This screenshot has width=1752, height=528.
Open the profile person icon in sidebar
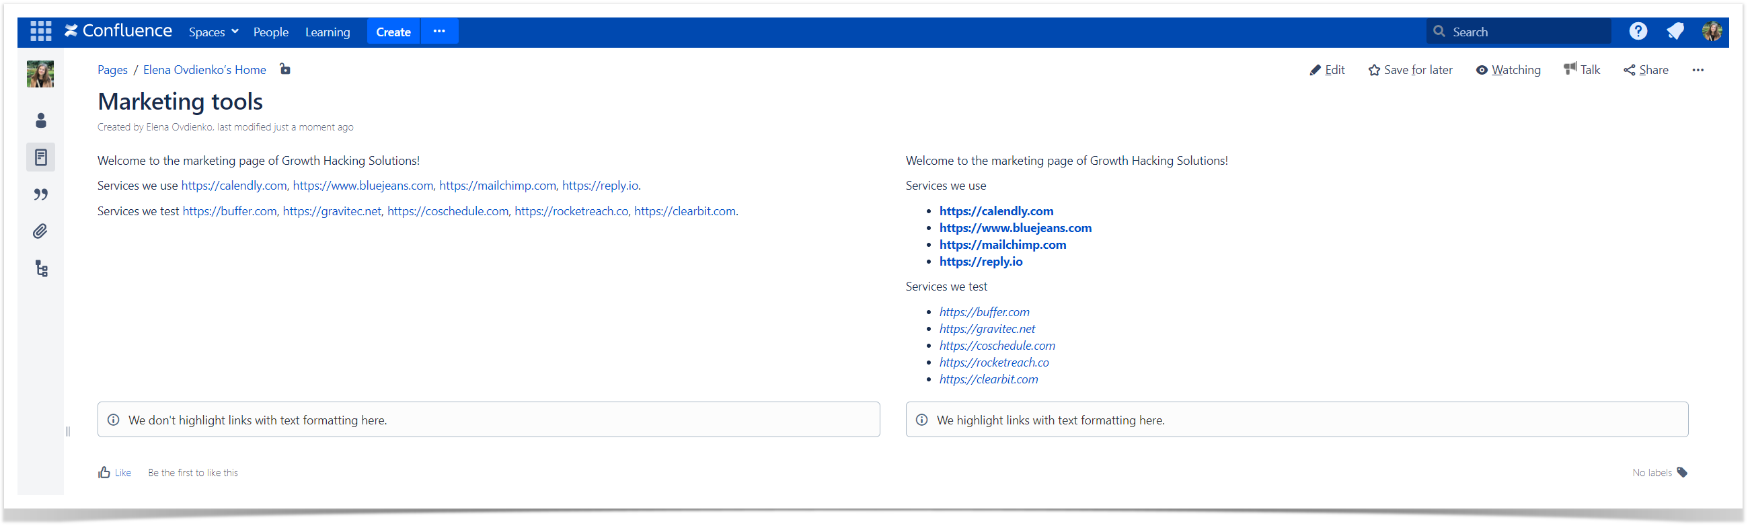[41, 120]
